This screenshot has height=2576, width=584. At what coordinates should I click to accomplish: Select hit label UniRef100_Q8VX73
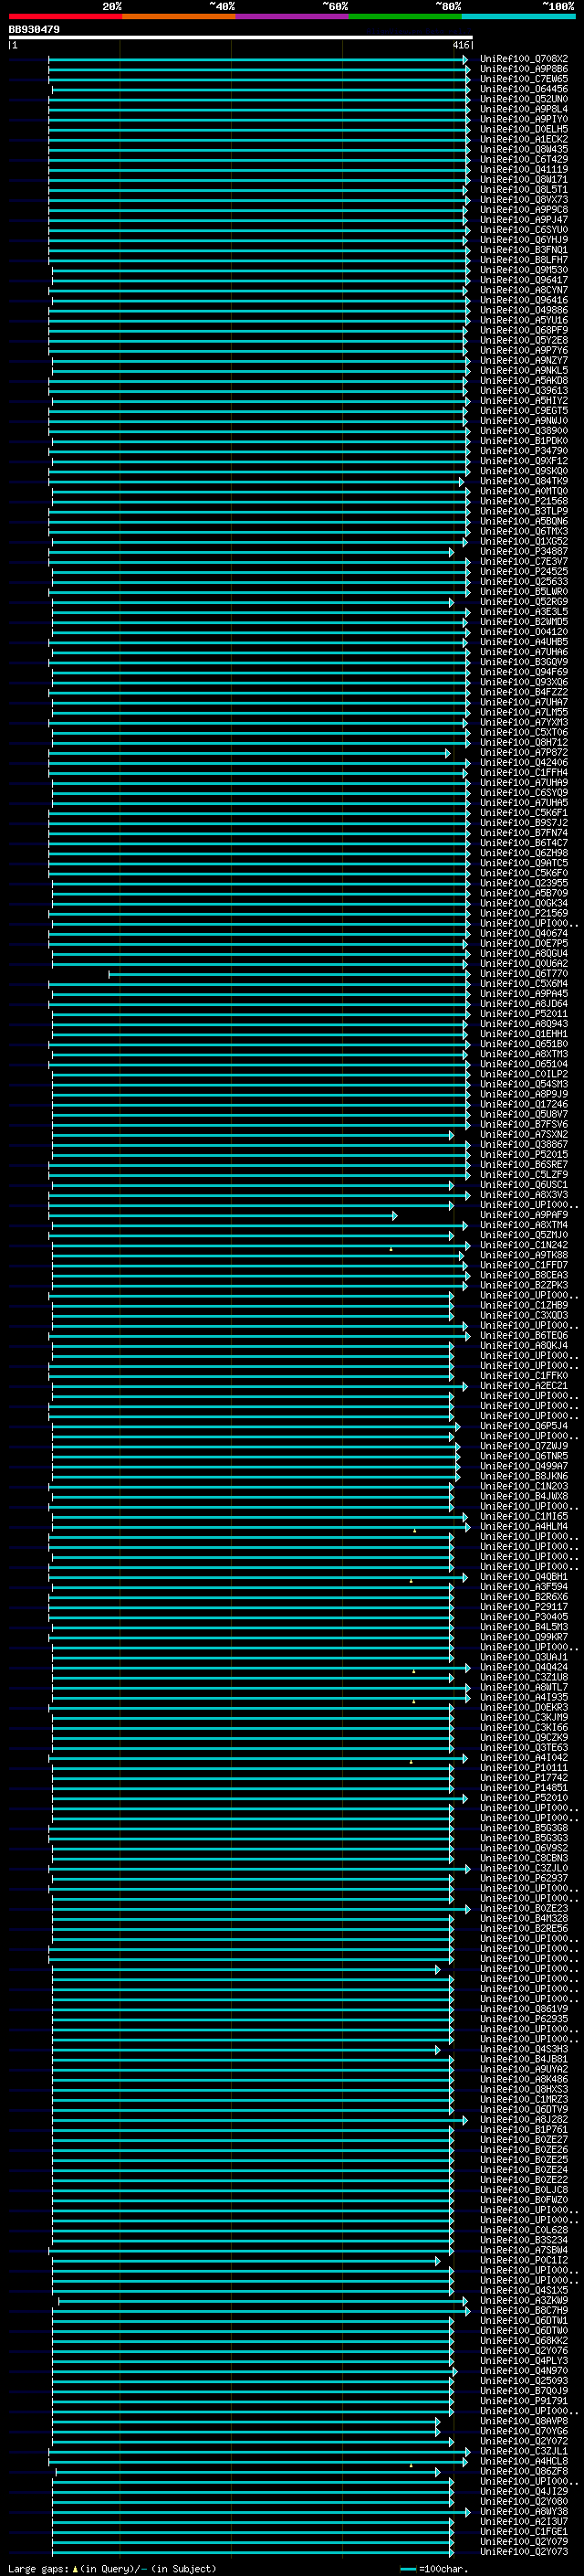(523, 199)
